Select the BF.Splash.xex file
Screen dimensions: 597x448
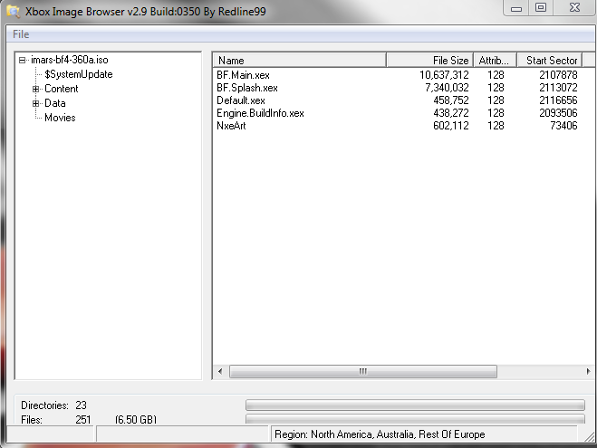pos(247,88)
